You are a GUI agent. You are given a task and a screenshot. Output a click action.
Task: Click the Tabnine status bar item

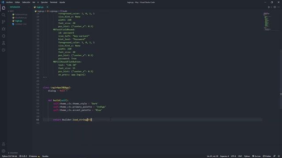coord(34,156)
